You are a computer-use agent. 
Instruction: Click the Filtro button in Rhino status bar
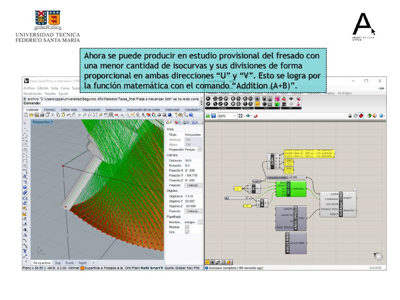pos(197,268)
